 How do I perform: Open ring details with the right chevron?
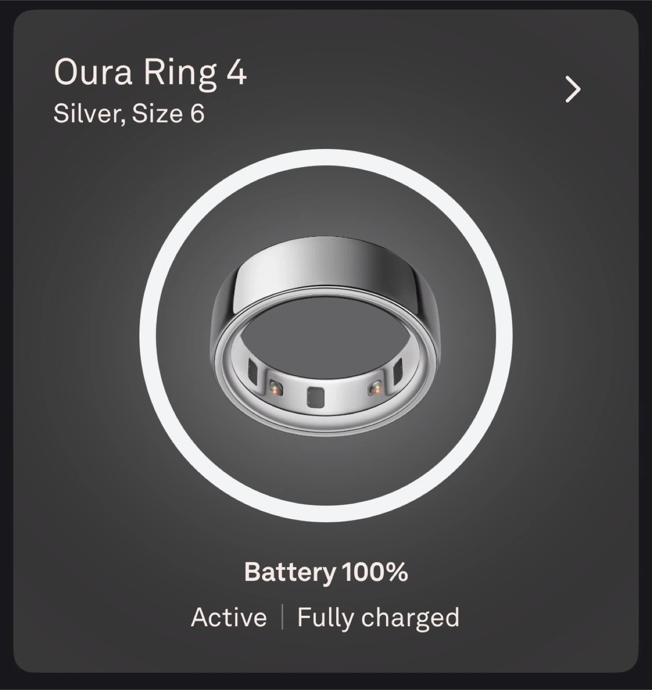572,89
